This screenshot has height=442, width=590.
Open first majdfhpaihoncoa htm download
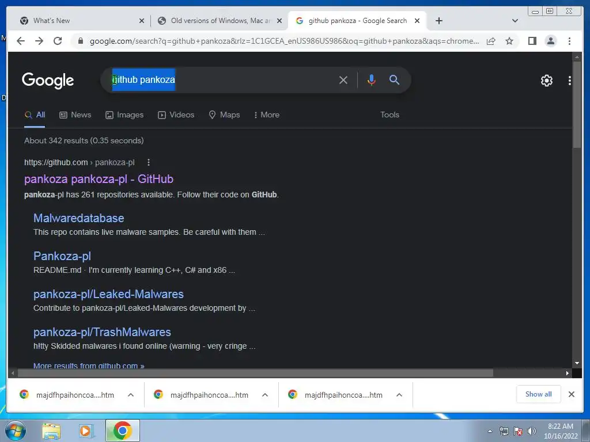(67, 395)
